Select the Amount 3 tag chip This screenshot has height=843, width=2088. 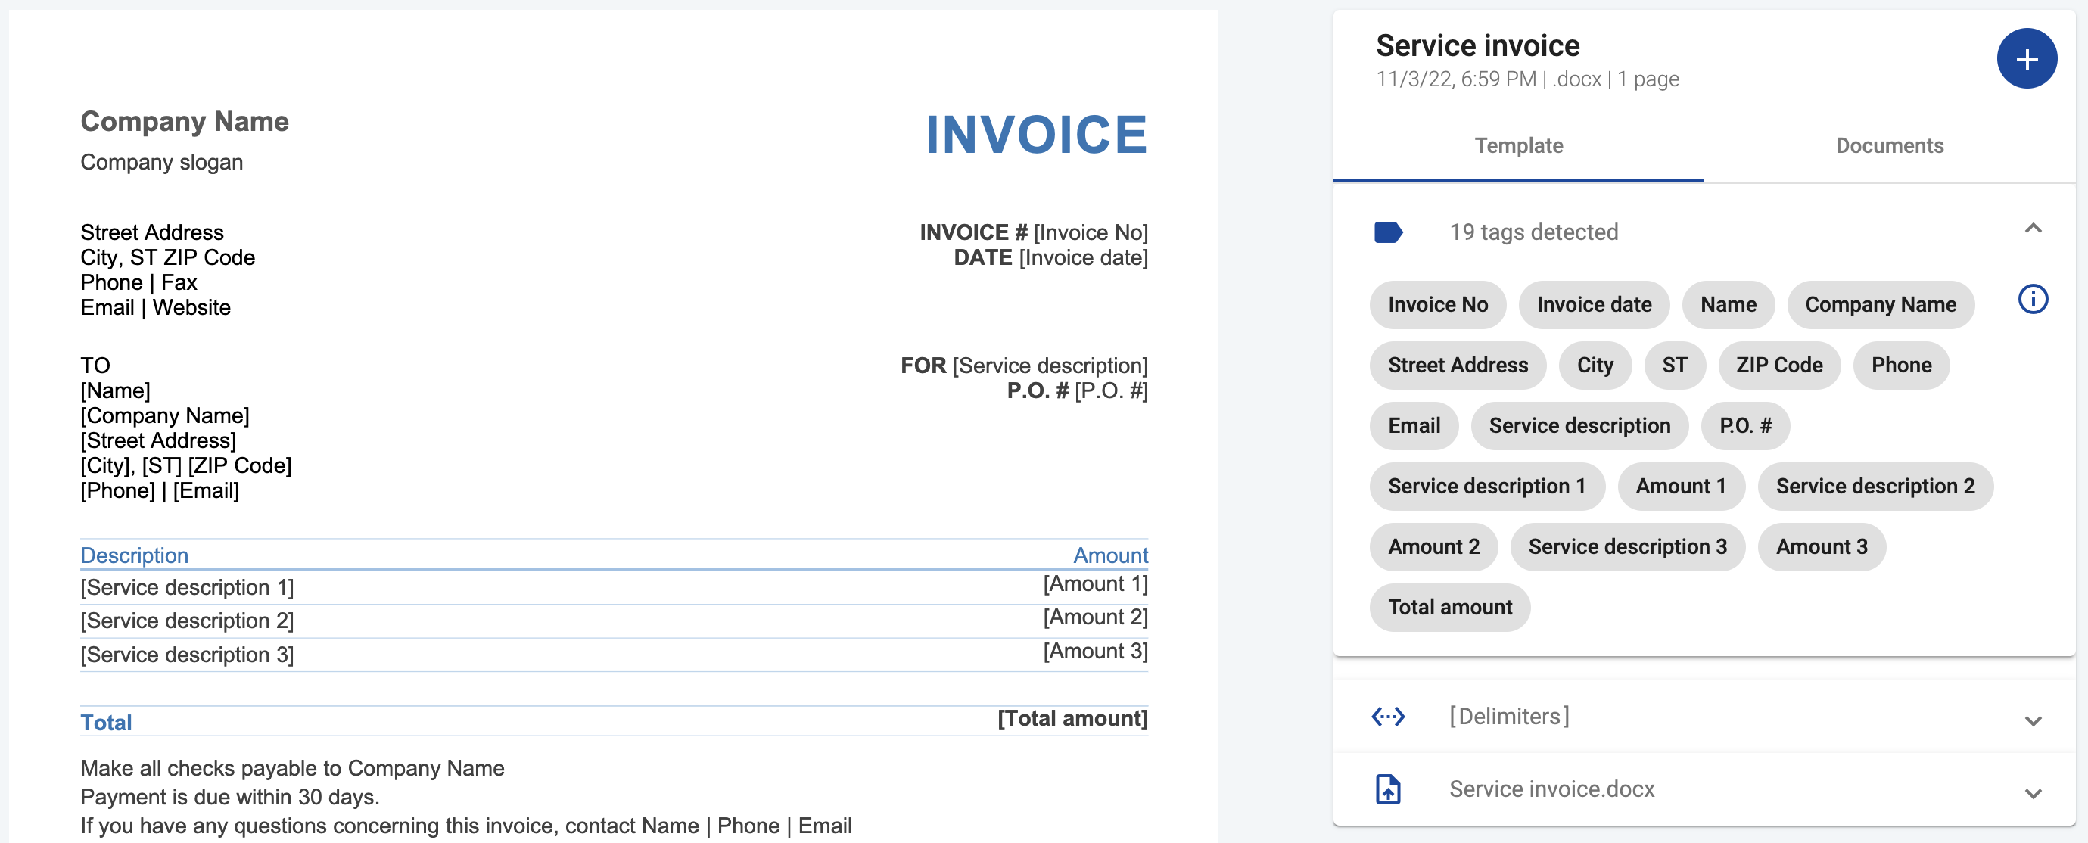pos(1822,547)
